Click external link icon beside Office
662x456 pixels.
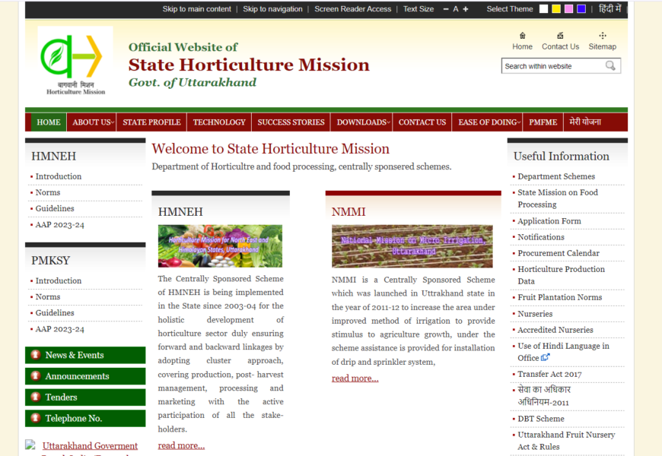tap(546, 357)
